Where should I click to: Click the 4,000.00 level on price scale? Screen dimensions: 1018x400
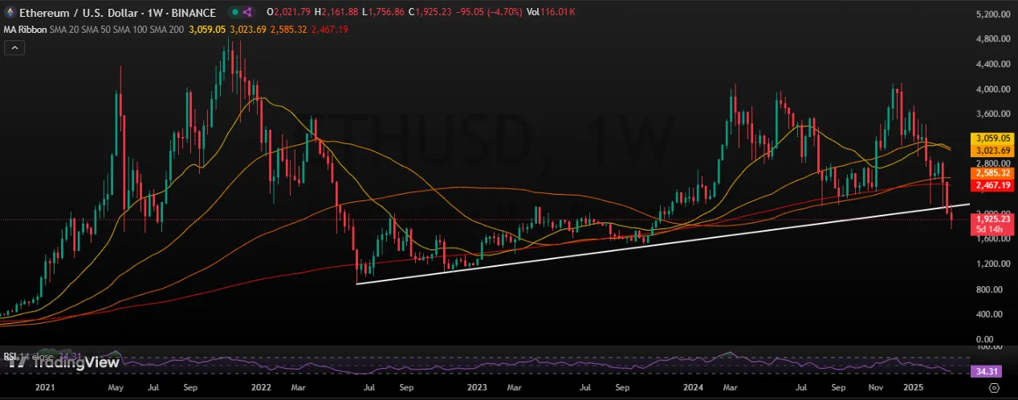pos(991,89)
